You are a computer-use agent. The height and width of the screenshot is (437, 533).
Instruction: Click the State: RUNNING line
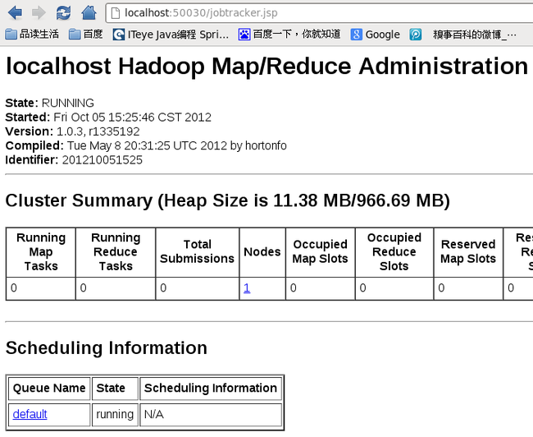50,103
